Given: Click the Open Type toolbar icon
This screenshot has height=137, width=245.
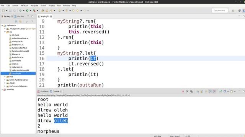Looking at the screenshot, I should click(47, 11).
